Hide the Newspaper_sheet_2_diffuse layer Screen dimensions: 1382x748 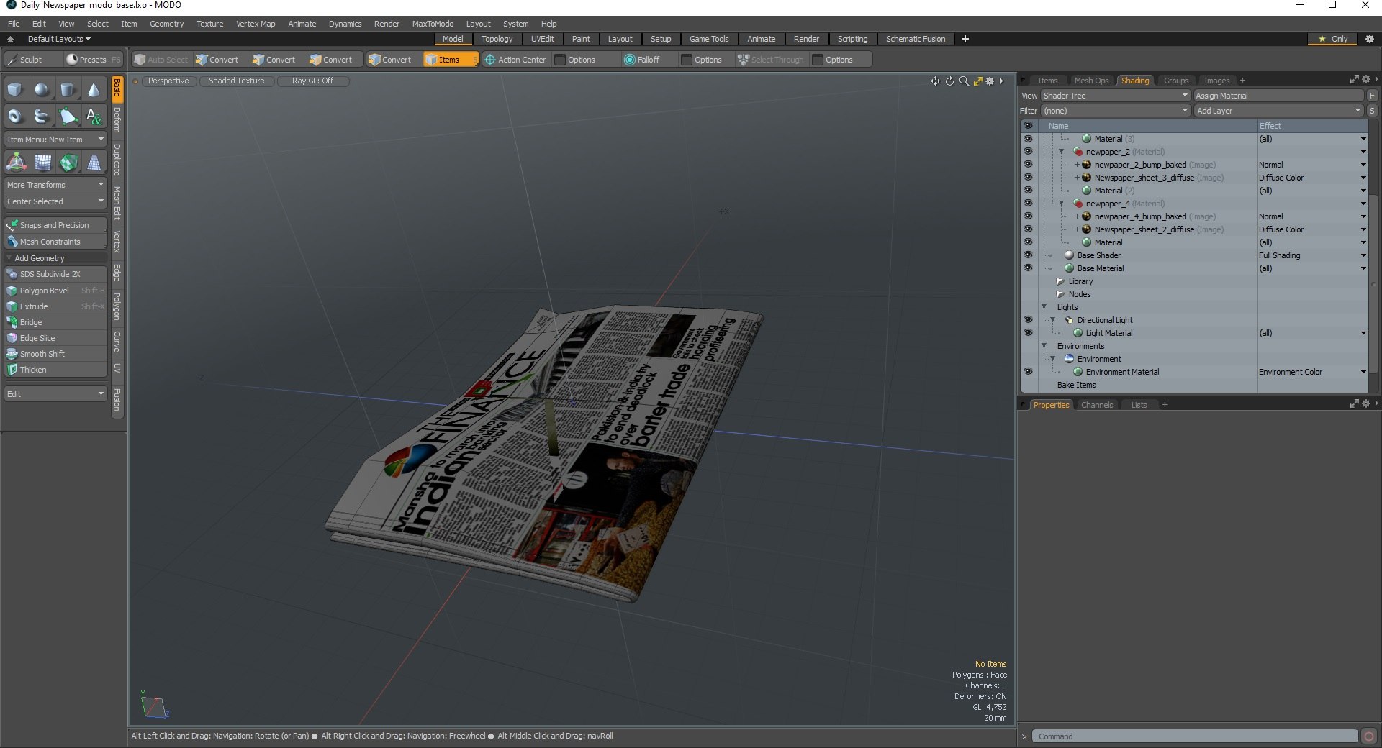1028,229
